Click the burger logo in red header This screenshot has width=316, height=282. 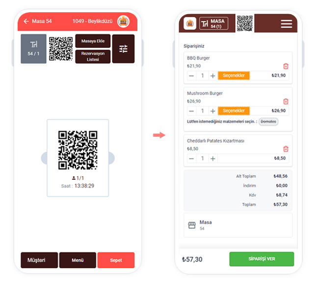(123, 22)
